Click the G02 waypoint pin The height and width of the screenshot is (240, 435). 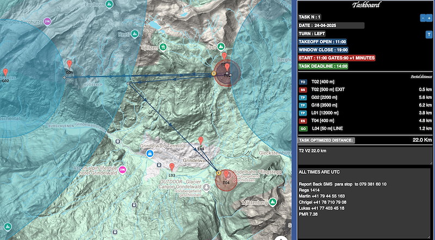coord(5,72)
